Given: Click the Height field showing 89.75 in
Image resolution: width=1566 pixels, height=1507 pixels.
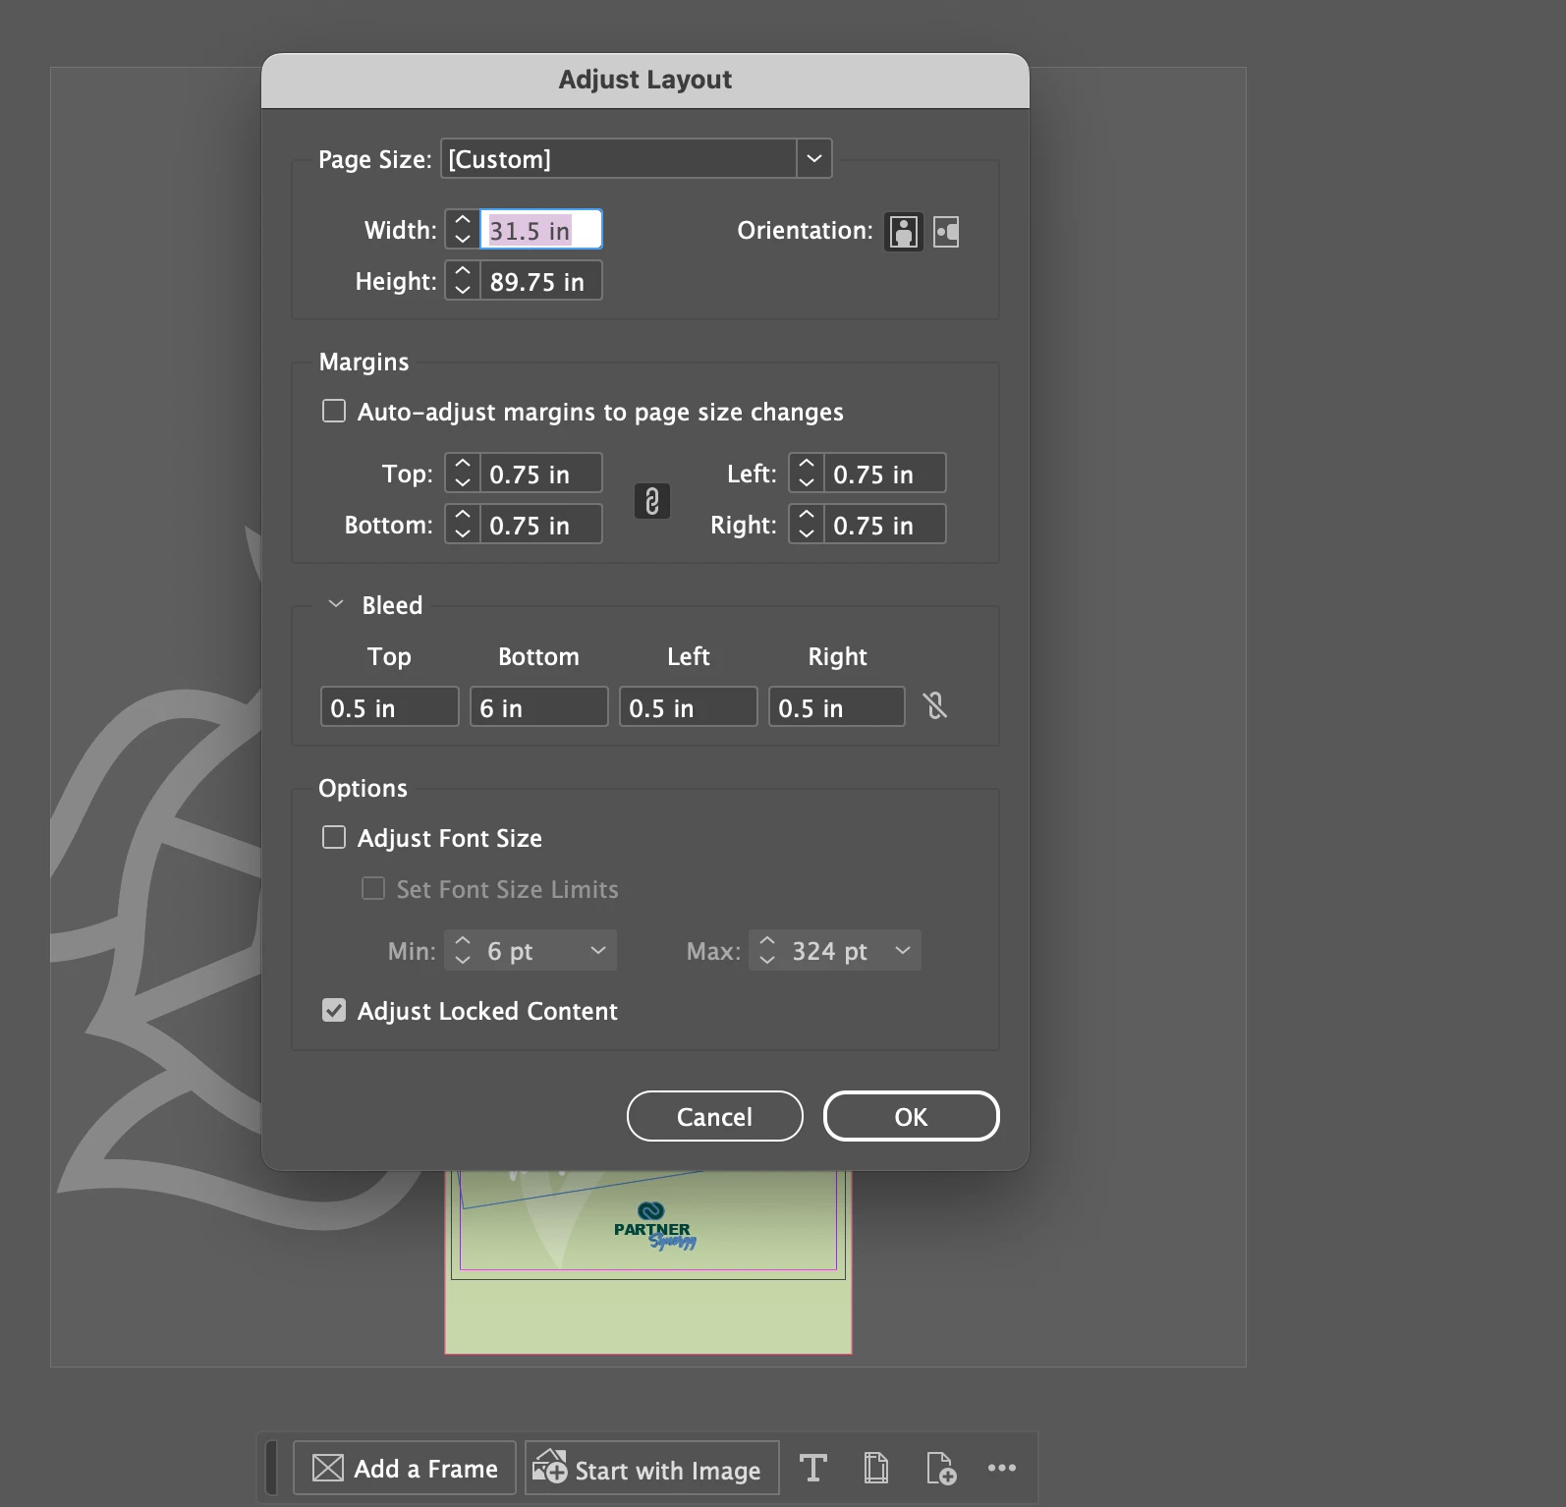Looking at the screenshot, I should 540,281.
